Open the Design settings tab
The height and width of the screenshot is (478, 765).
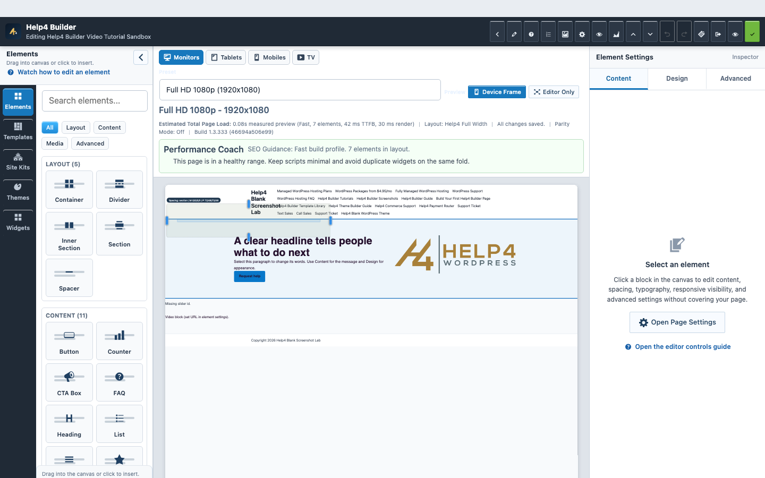pos(677,79)
